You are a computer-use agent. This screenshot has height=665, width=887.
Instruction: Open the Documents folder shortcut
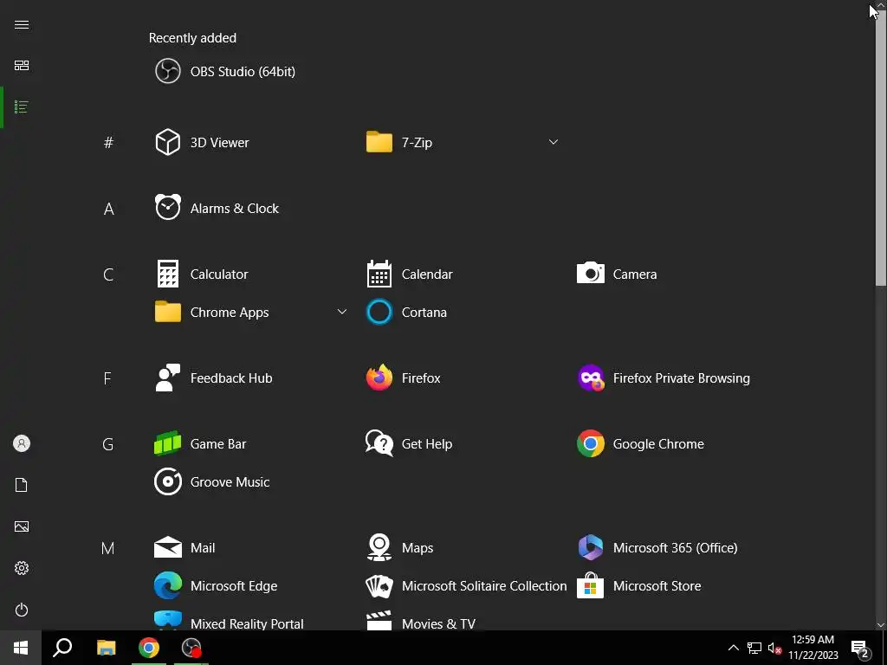[x=22, y=485]
